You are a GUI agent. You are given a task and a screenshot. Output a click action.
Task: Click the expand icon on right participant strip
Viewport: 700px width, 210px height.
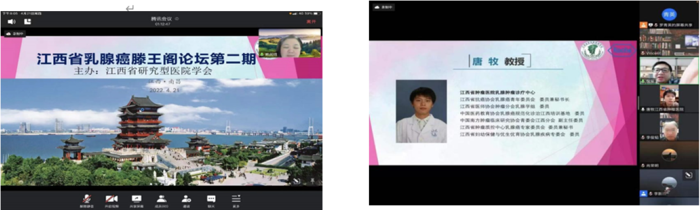688,175
